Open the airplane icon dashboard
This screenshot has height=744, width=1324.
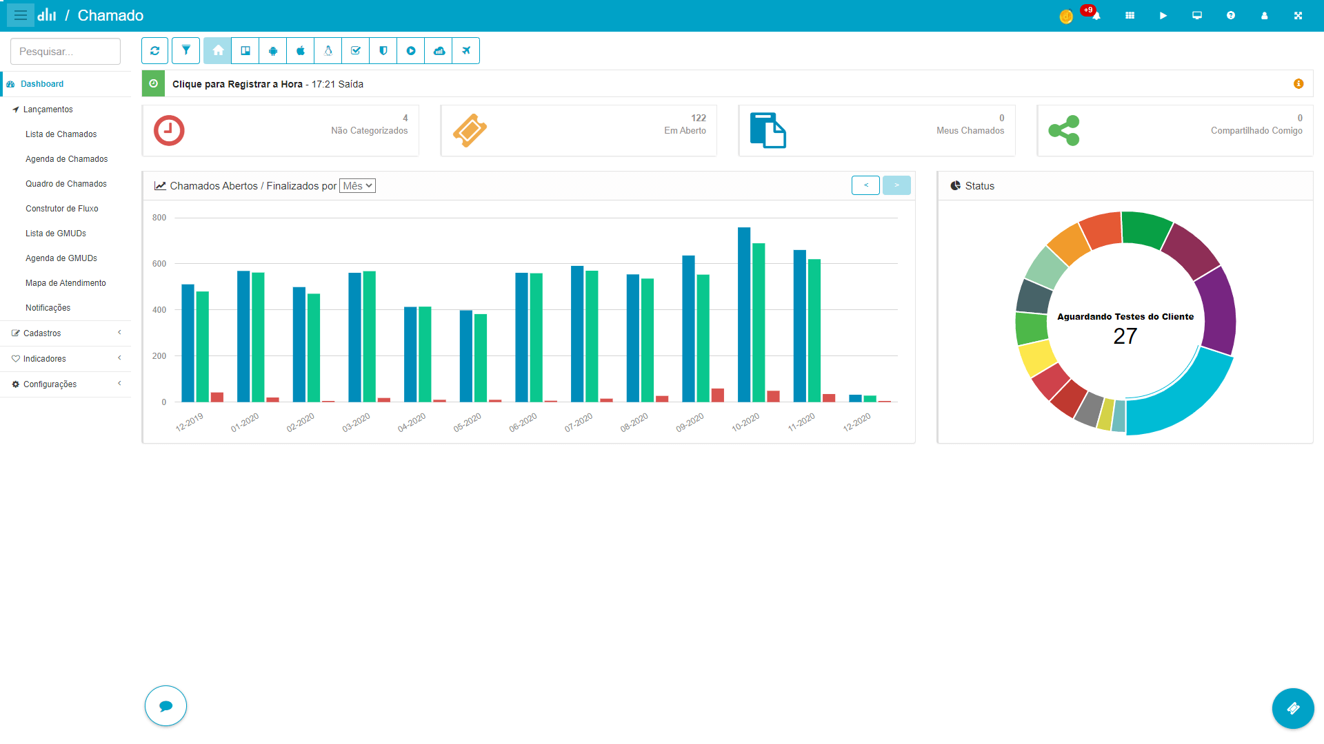point(466,51)
